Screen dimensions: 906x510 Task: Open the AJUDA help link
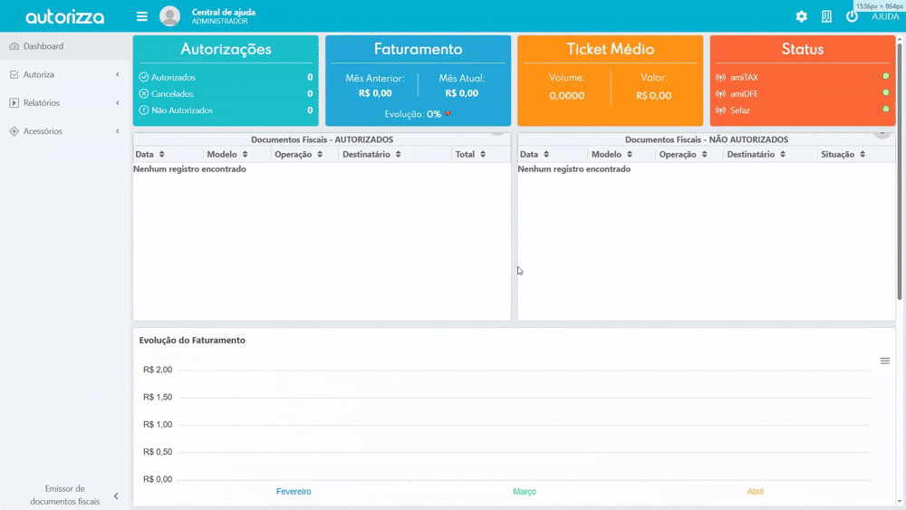coord(885,16)
